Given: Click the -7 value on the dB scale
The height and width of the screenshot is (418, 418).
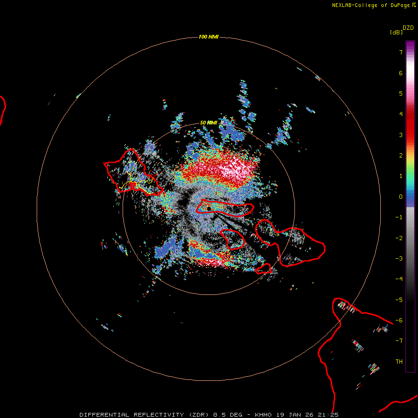Looking at the screenshot, I should 399,341.
